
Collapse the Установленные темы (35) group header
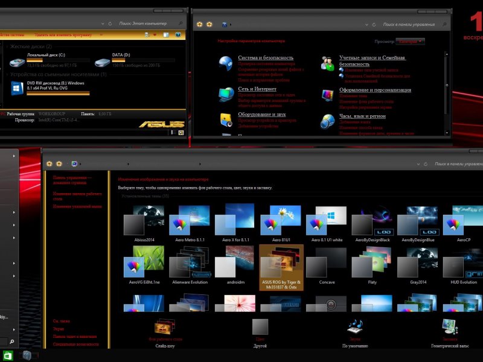(145, 196)
